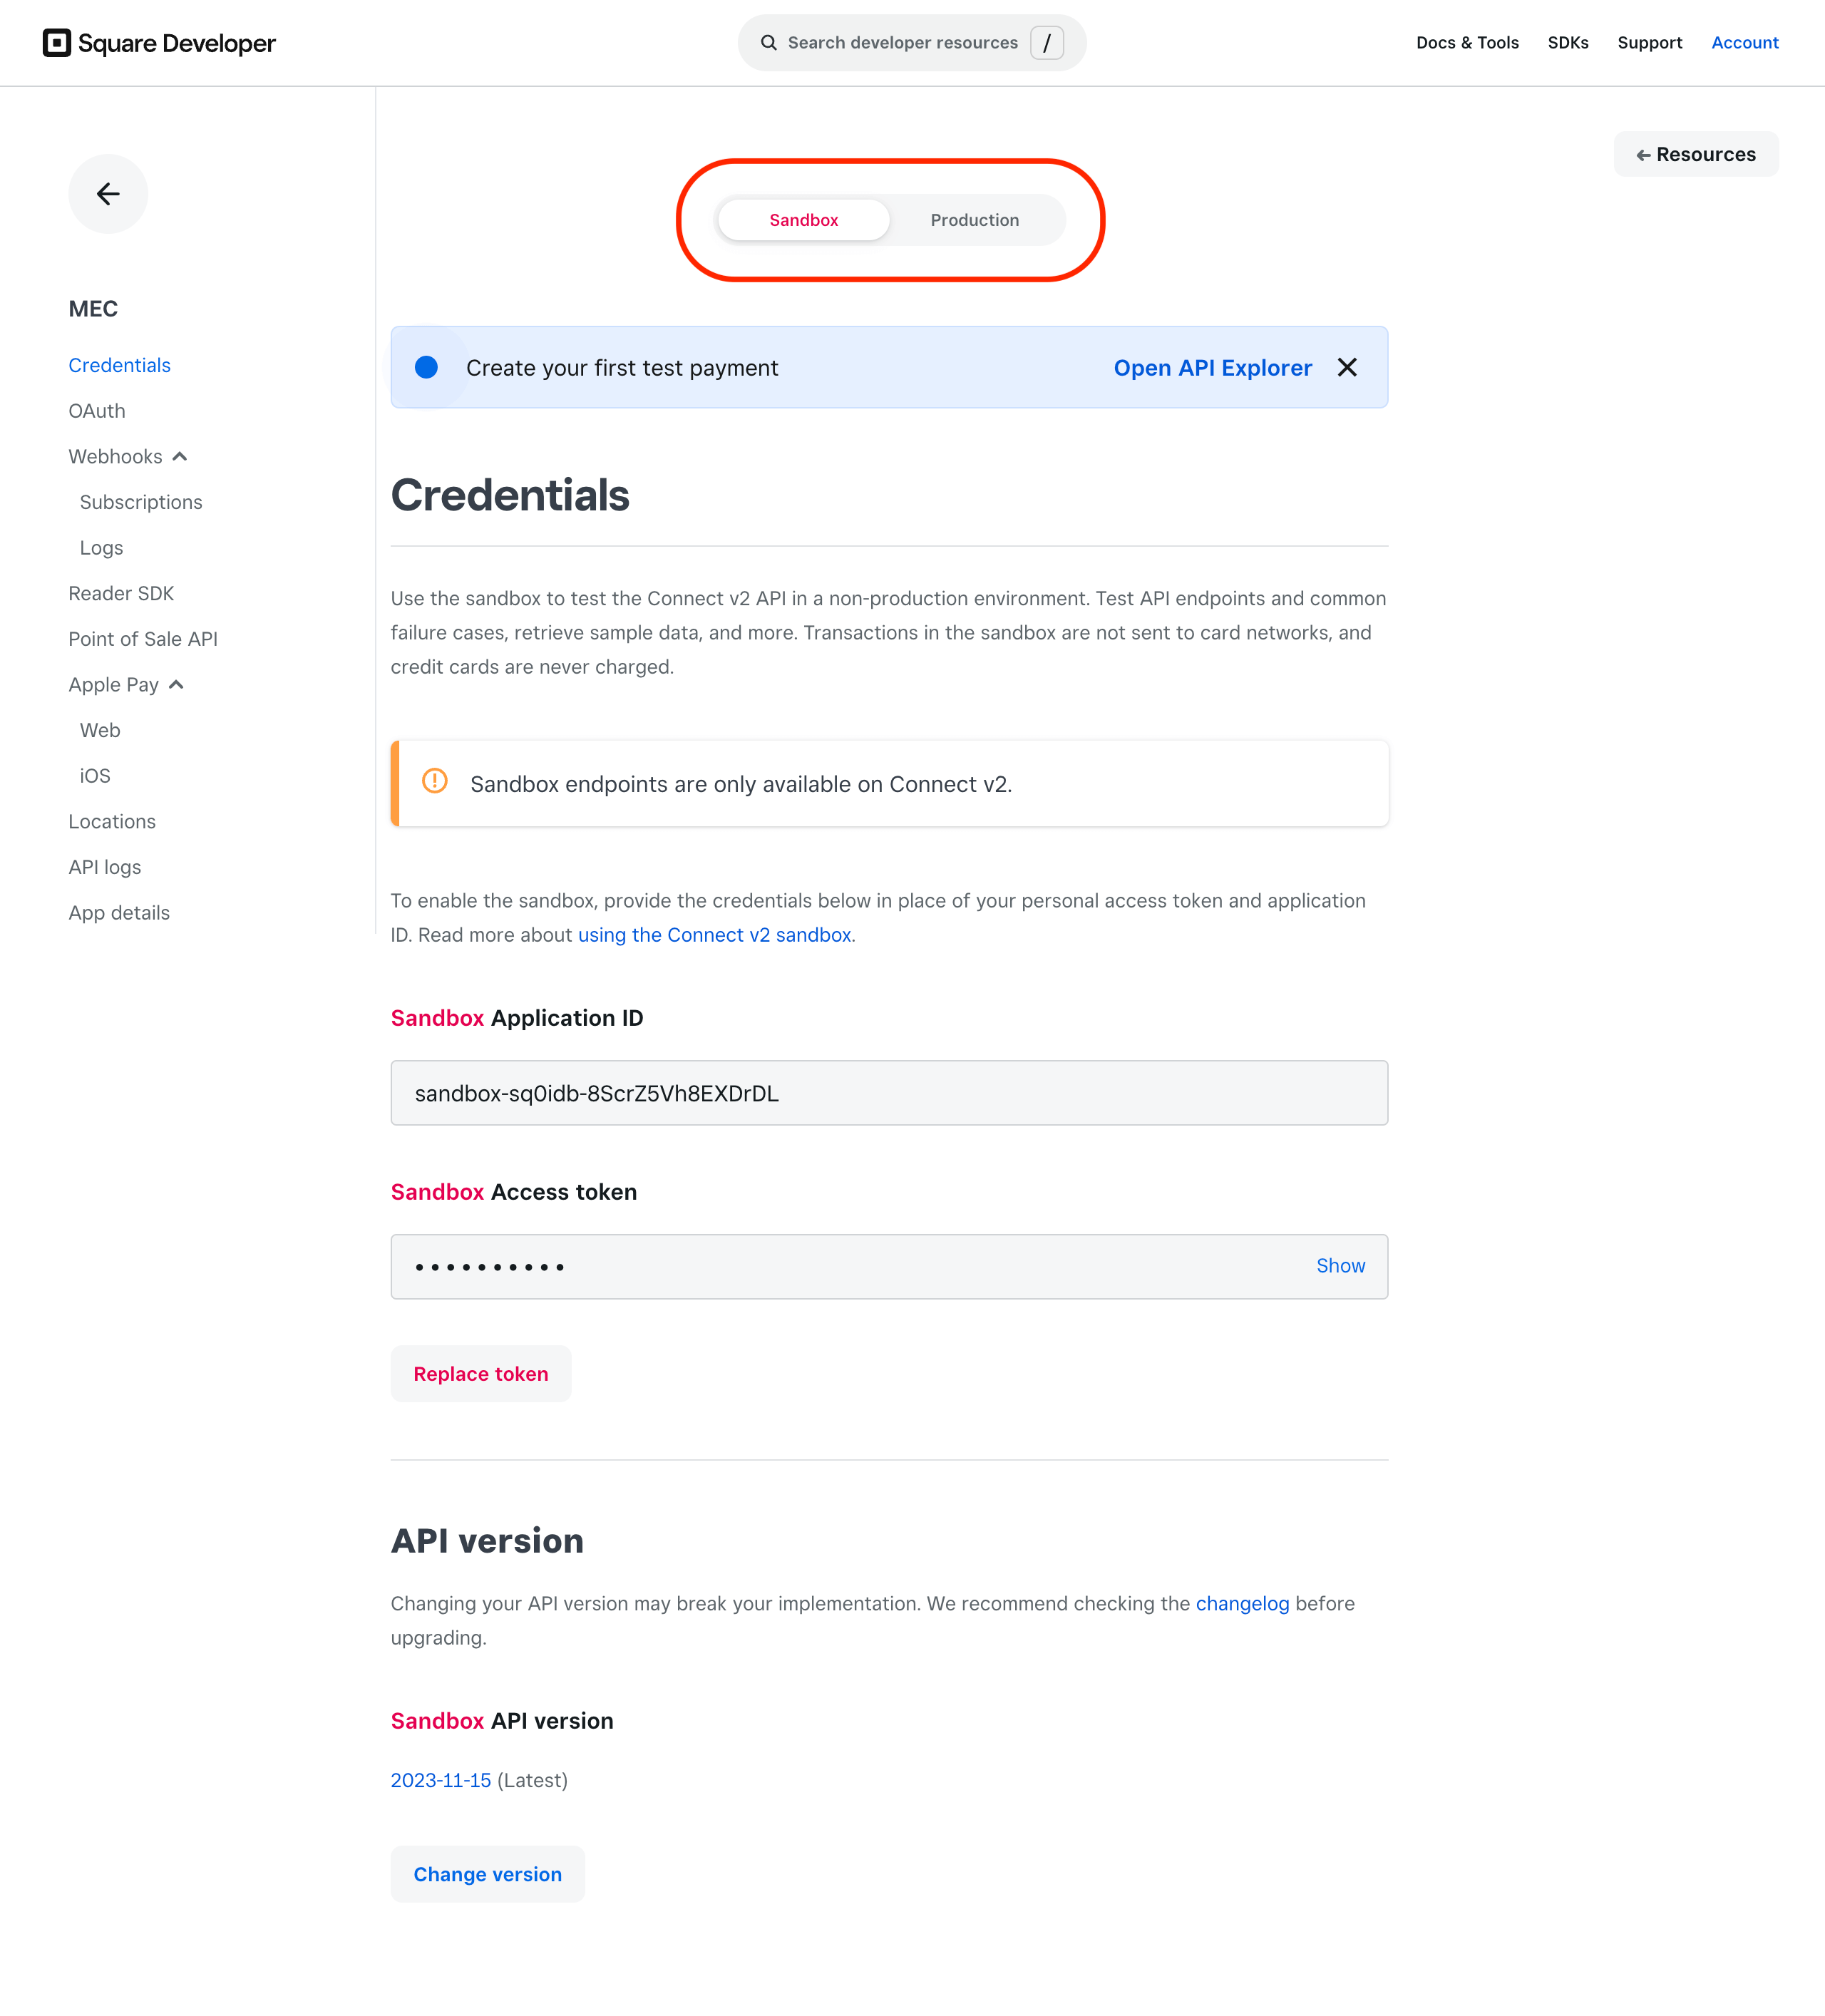
Task: Go back to Resources
Action: click(1696, 155)
